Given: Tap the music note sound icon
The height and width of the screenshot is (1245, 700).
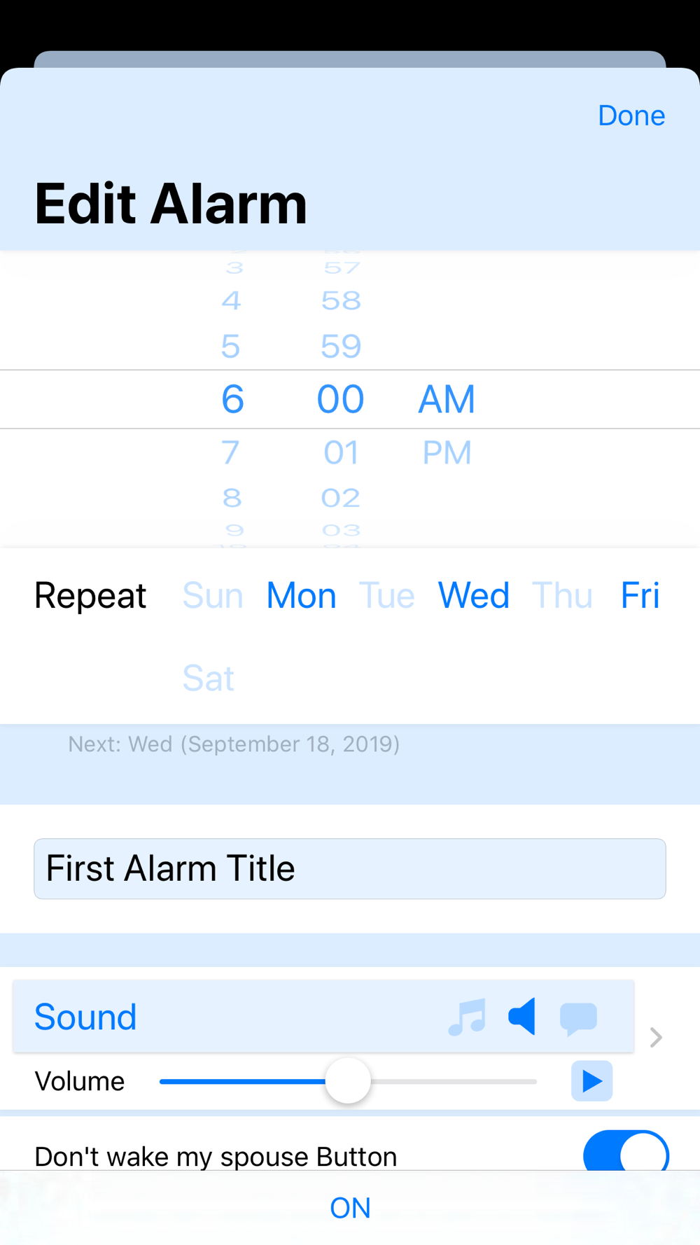Looking at the screenshot, I should 467,1017.
